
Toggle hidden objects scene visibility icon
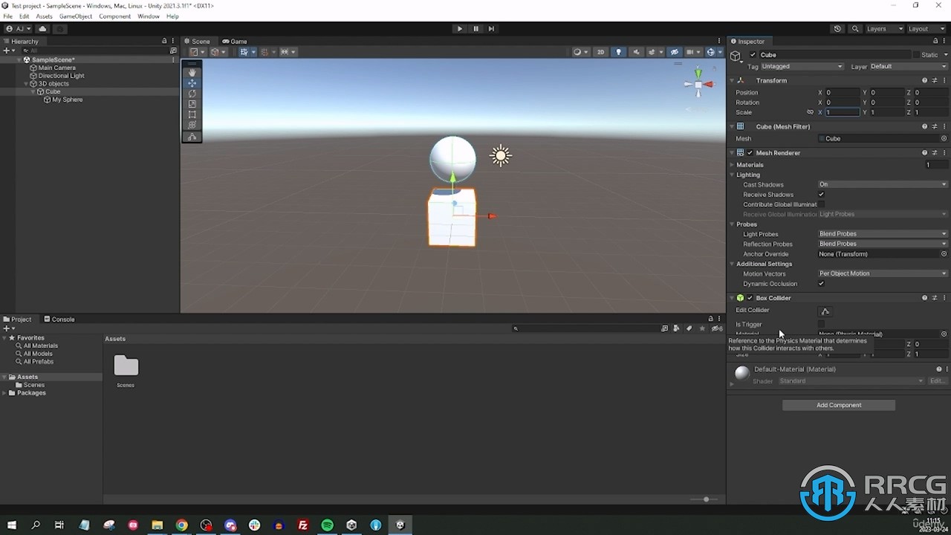pos(675,52)
